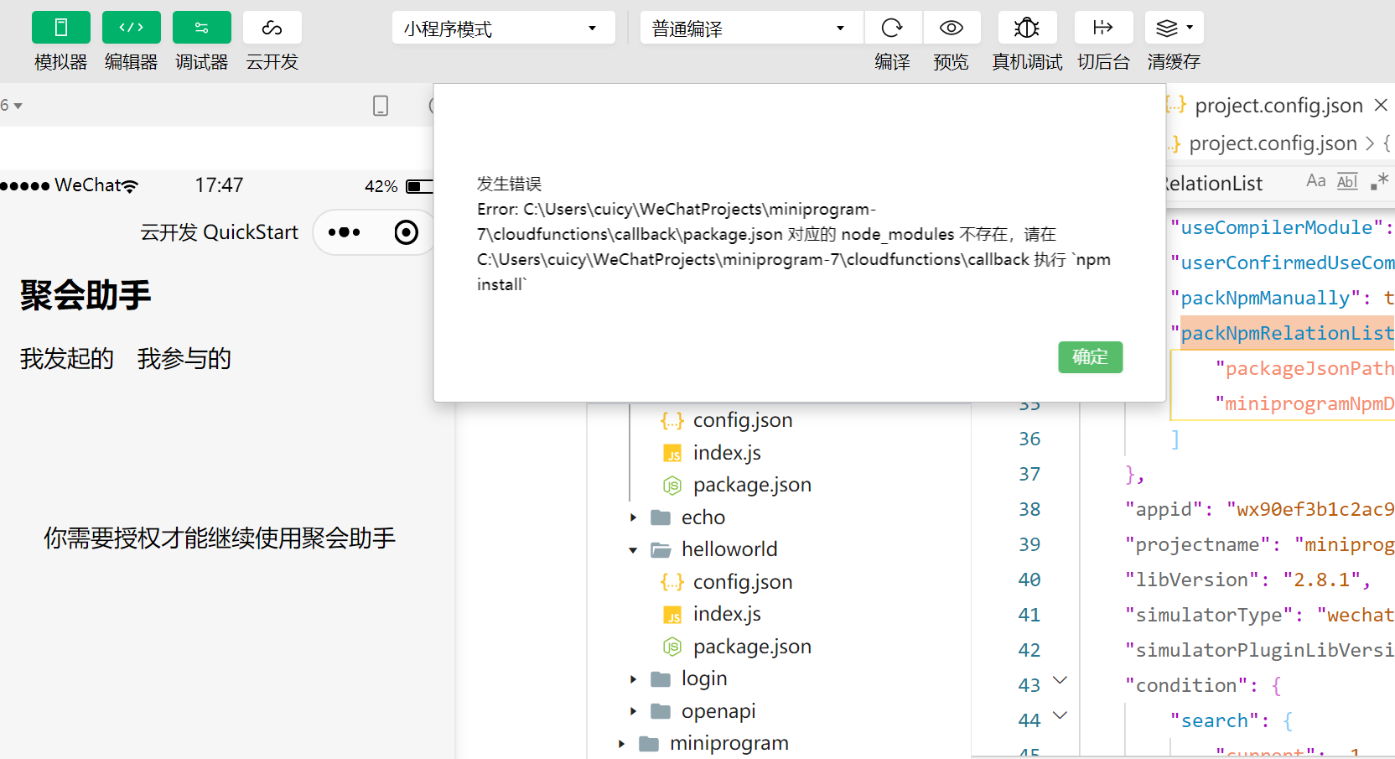Select the login folder icon
This screenshot has width=1395, height=759.
[x=661, y=679]
